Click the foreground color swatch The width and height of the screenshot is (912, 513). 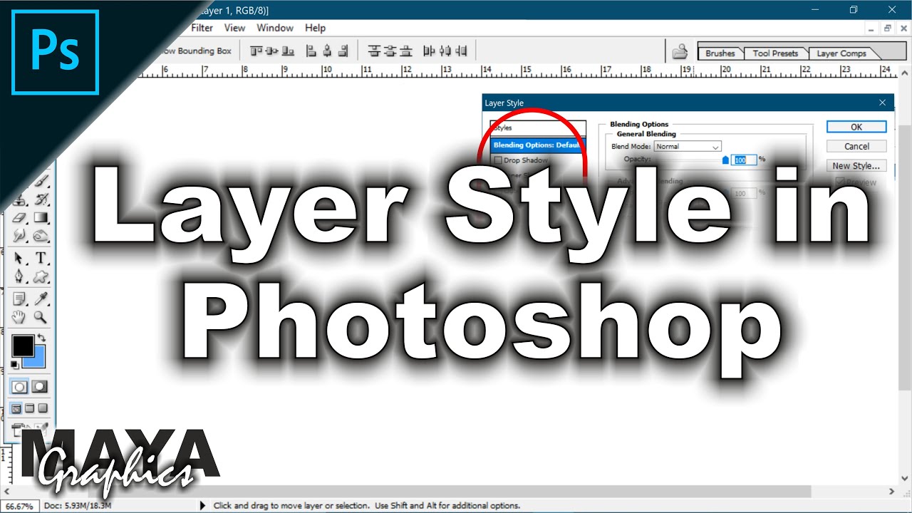tap(23, 346)
